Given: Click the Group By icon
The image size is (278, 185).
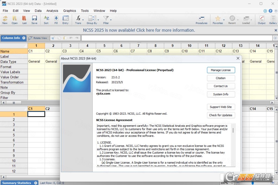Looking at the screenshot, I should click(x=92, y=20).
